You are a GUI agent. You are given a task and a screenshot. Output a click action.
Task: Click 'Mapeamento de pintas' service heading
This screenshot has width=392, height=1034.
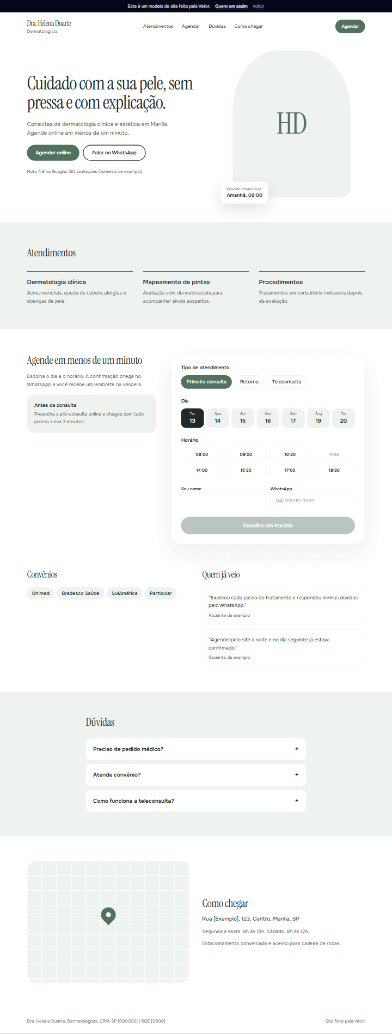coord(176,282)
